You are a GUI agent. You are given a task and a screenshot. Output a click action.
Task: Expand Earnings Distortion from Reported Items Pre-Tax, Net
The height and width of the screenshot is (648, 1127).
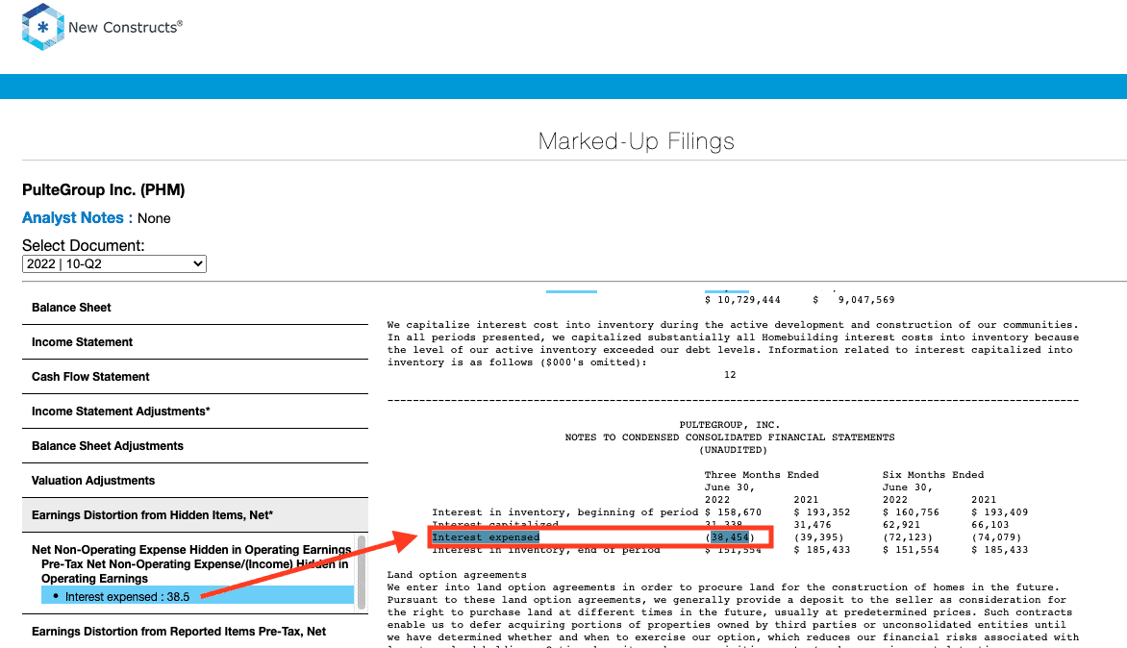click(195, 632)
